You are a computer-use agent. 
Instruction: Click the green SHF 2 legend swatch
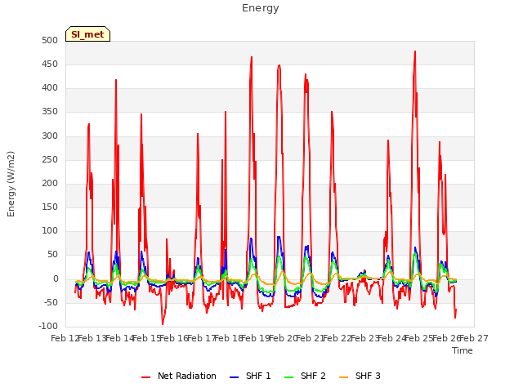coord(288,377)
